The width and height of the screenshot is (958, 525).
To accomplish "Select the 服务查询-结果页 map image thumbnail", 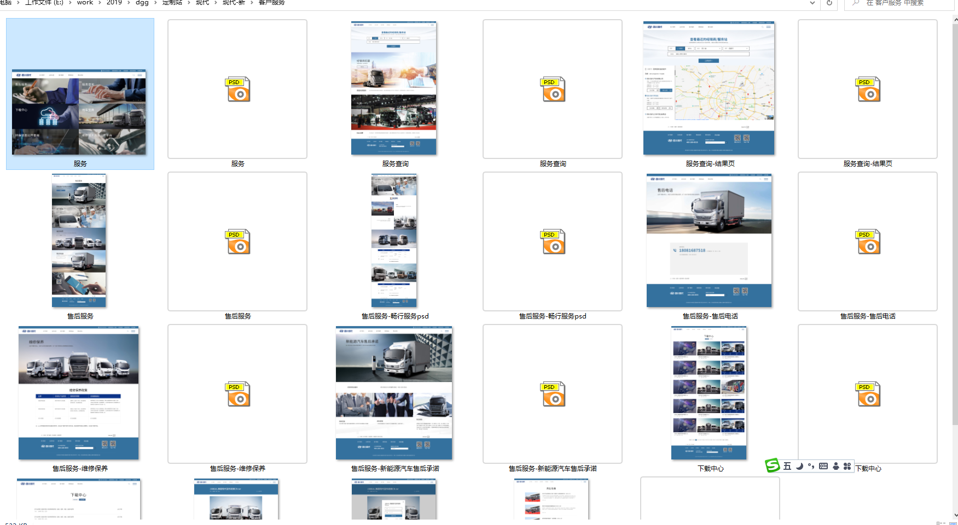I will (x=709, y=89).
